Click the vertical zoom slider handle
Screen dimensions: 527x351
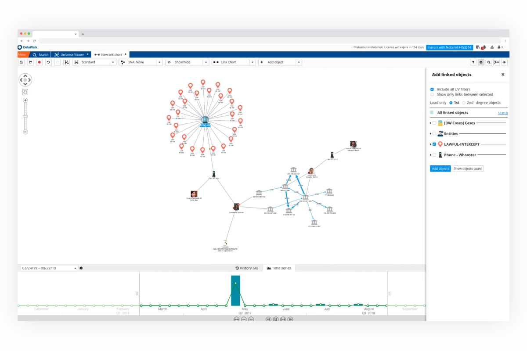tap(25, 116)
